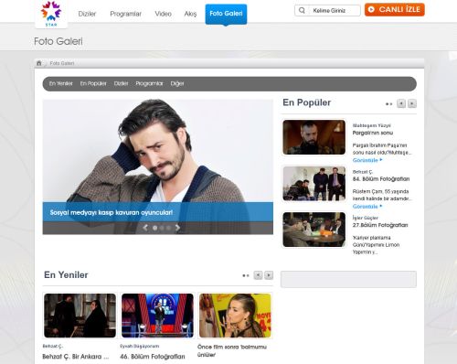
Task: Click the search magnifier icon
Action: [x=302, y=10]
